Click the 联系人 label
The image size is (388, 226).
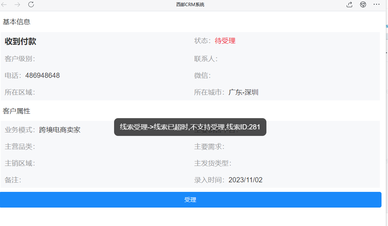(206, 59)
